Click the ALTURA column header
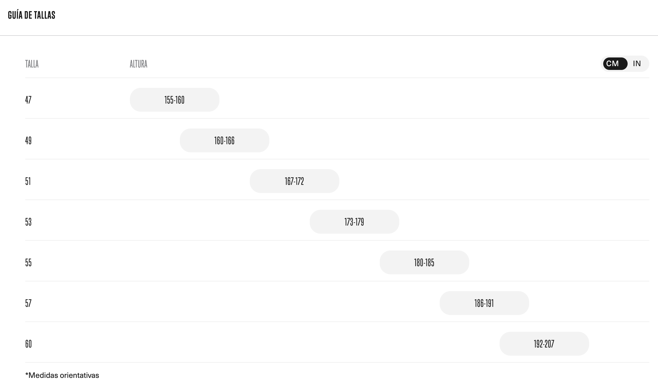 138,64
